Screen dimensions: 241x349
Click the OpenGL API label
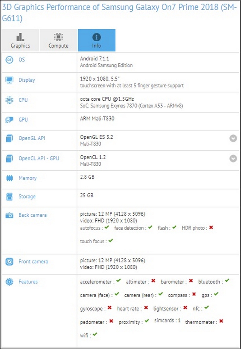32,138
